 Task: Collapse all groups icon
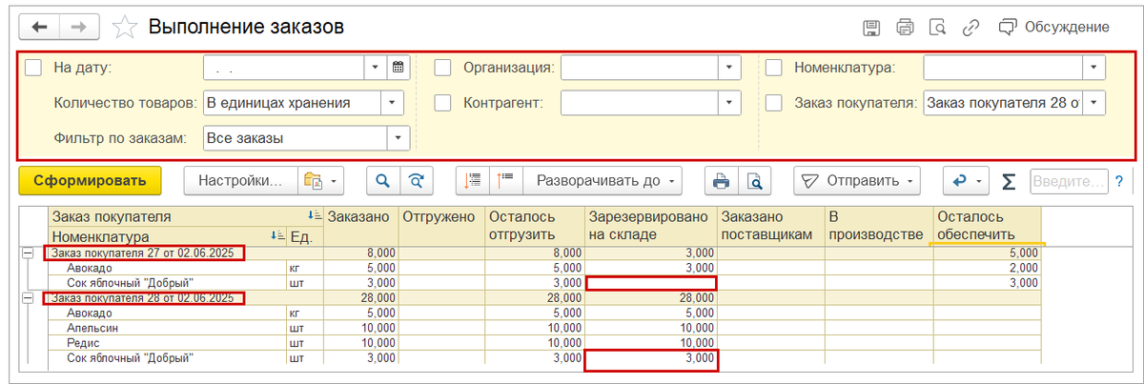pos(474,180)
